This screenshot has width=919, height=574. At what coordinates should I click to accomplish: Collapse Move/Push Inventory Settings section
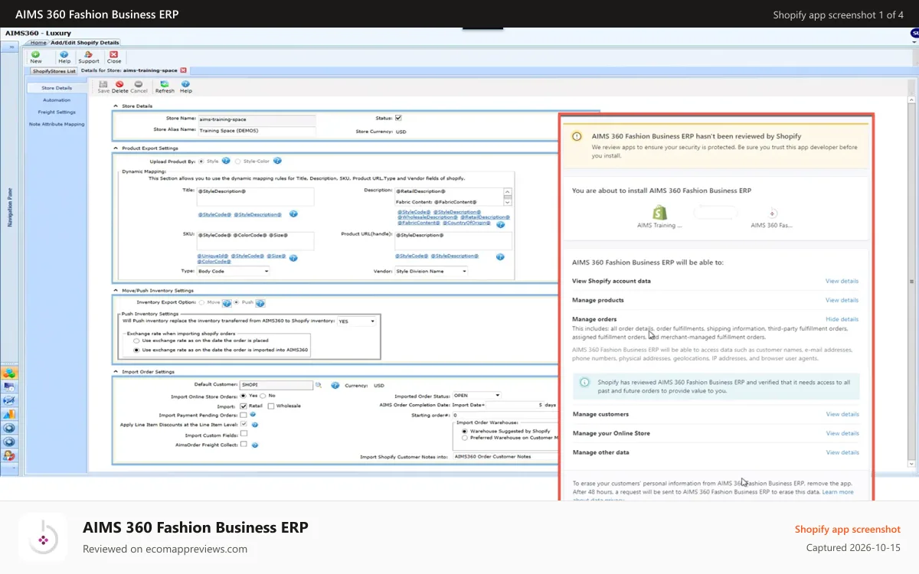(x=116, y=291)
